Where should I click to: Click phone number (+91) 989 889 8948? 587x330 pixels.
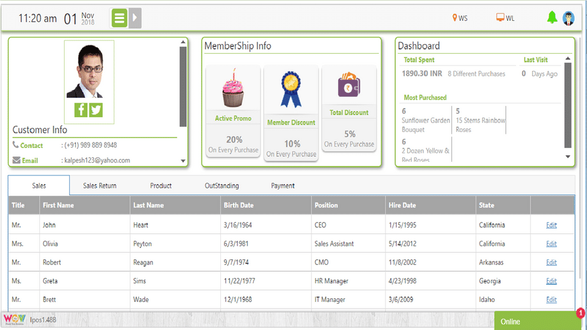pos(90,145)
